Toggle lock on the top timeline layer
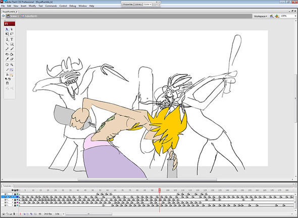Image resolution: width=298 pixels, height=218 pixels. [x=15, y=194]
